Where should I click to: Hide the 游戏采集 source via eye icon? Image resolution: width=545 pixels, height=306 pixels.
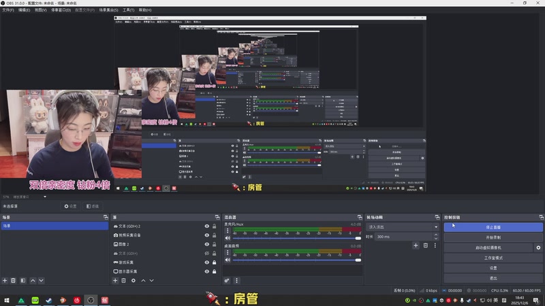click(207, 262)
